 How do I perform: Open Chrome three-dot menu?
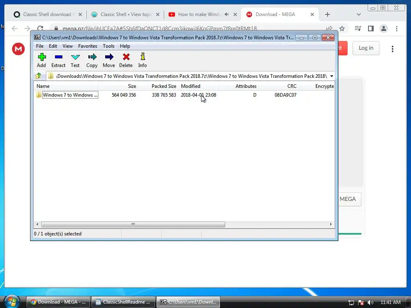(397, 28)
